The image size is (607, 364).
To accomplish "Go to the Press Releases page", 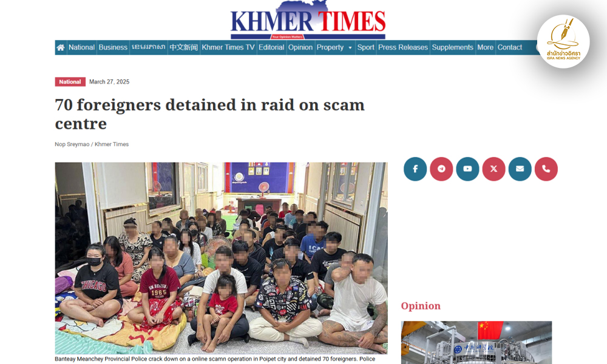I will [x=402, y=47].
